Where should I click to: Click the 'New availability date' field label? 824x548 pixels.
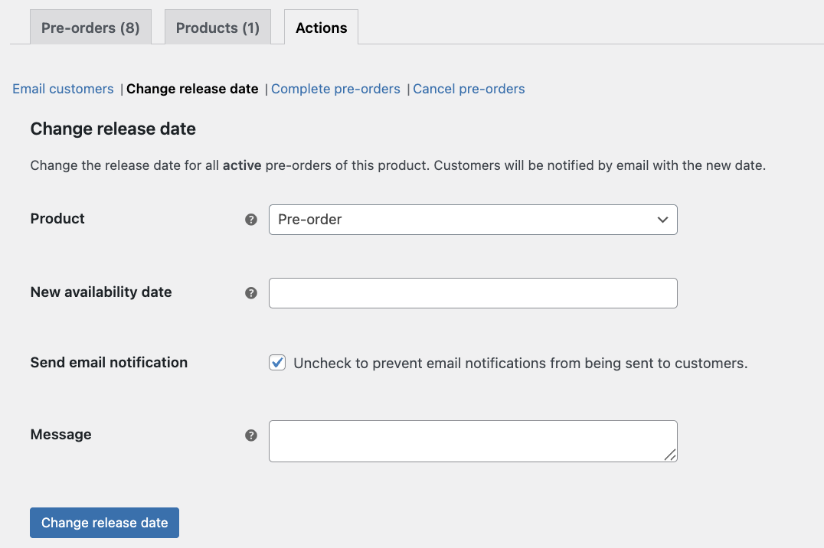click(101, 292)
